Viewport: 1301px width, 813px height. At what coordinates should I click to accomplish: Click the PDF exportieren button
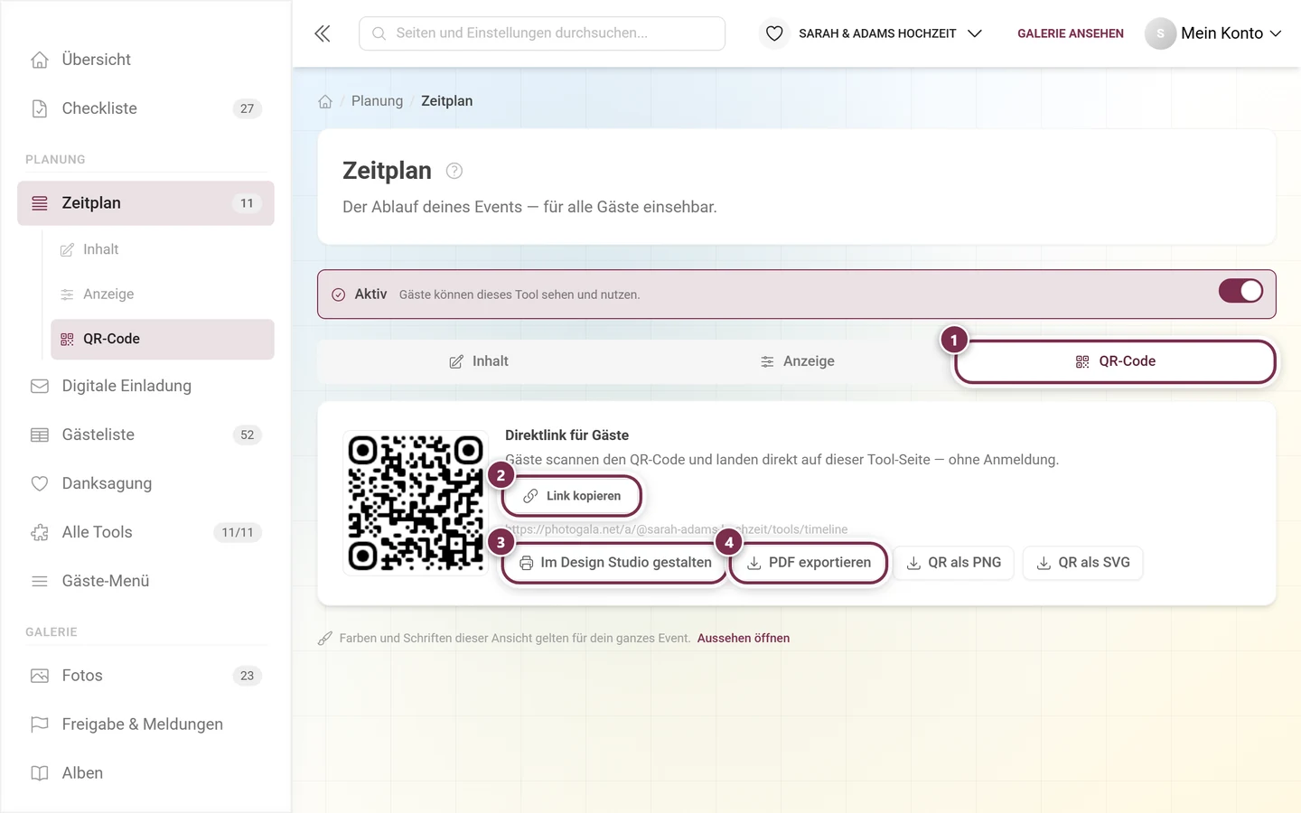click(x=810, y=563)
